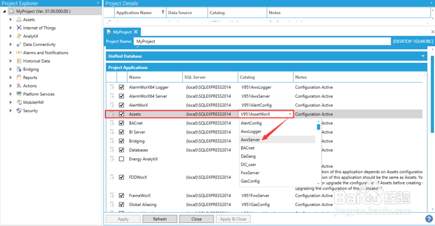Click the Platform Services icon
Viewport: 435px width, 226px height.
pyautogui.click(x=19, y=94)
